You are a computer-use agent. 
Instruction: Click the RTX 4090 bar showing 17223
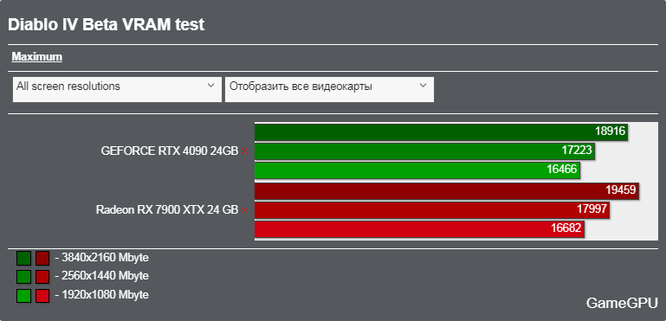424,151
